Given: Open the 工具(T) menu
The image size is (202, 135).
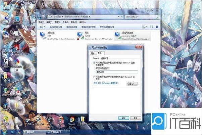Looking at the screenshot, I should [65, 22].
